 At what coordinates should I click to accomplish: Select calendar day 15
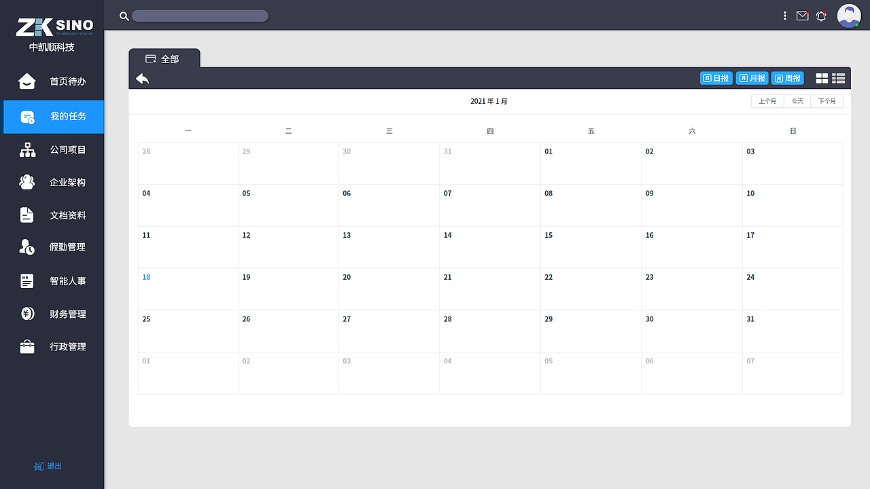(591, 247)
